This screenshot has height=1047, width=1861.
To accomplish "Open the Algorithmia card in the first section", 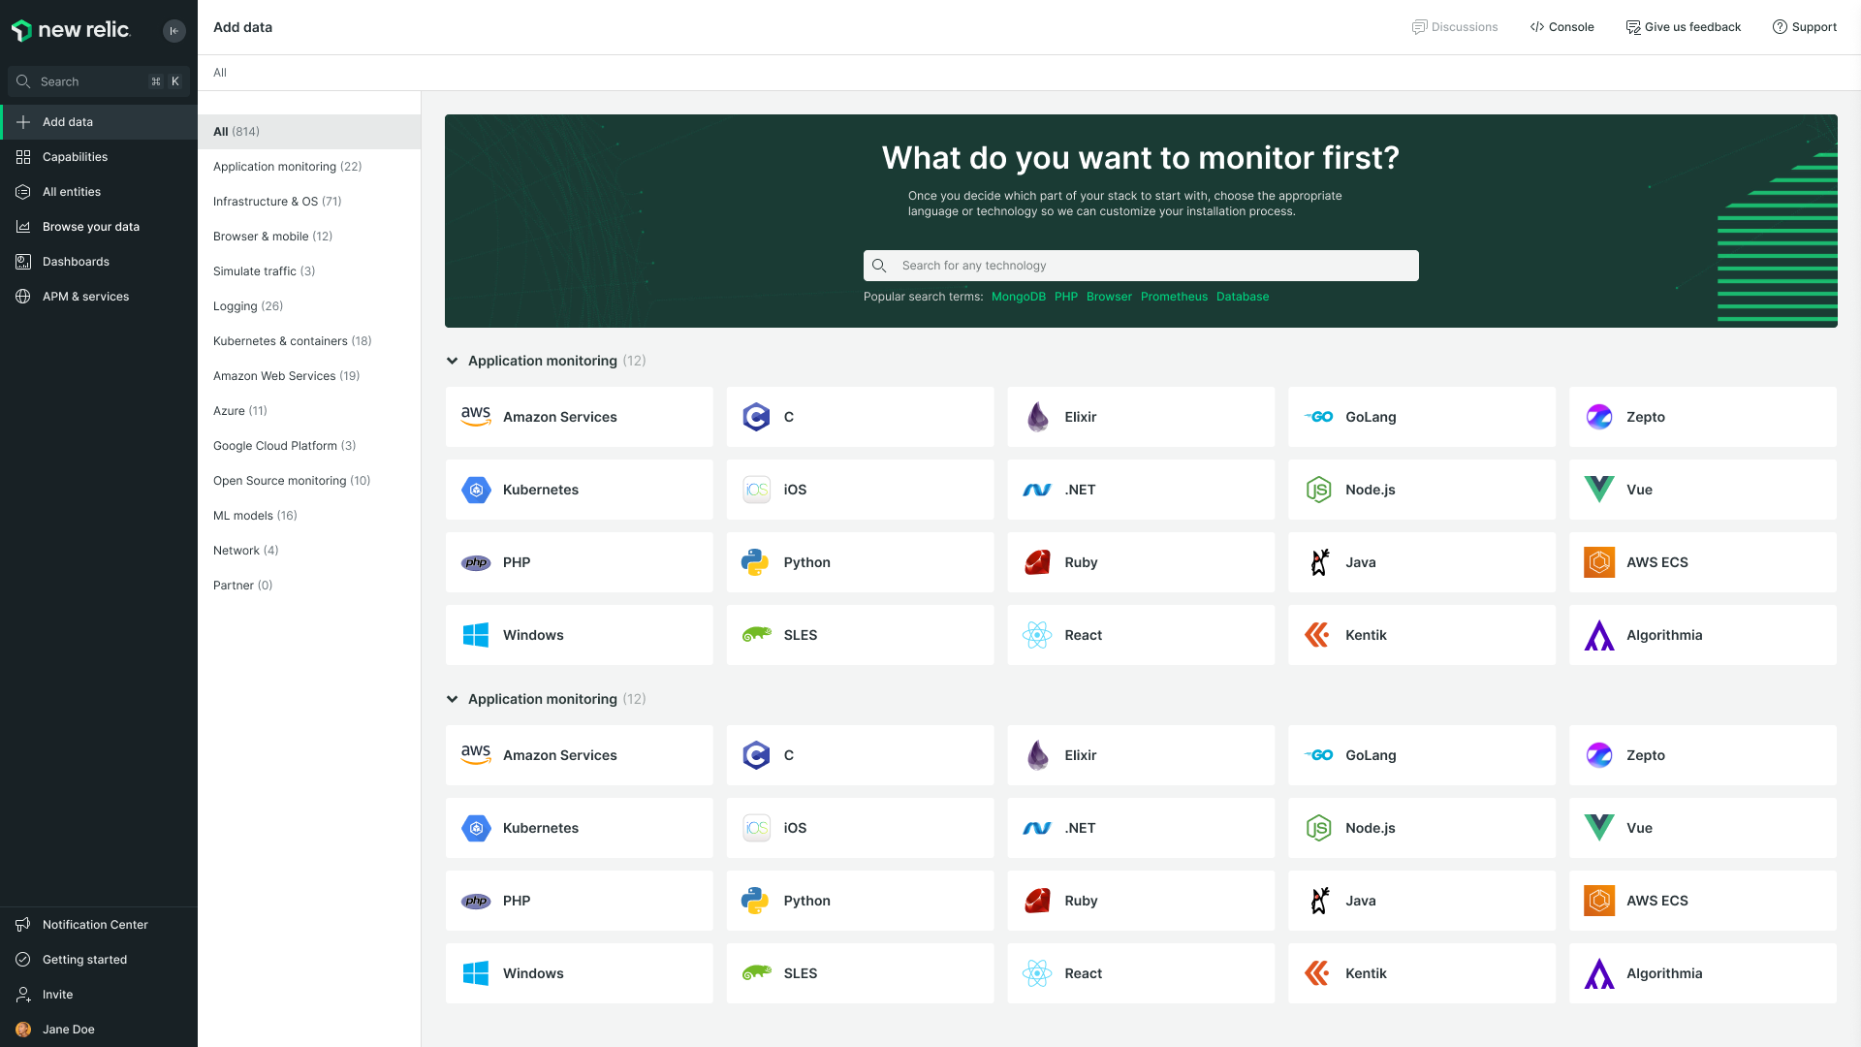I will point(1703,635).
